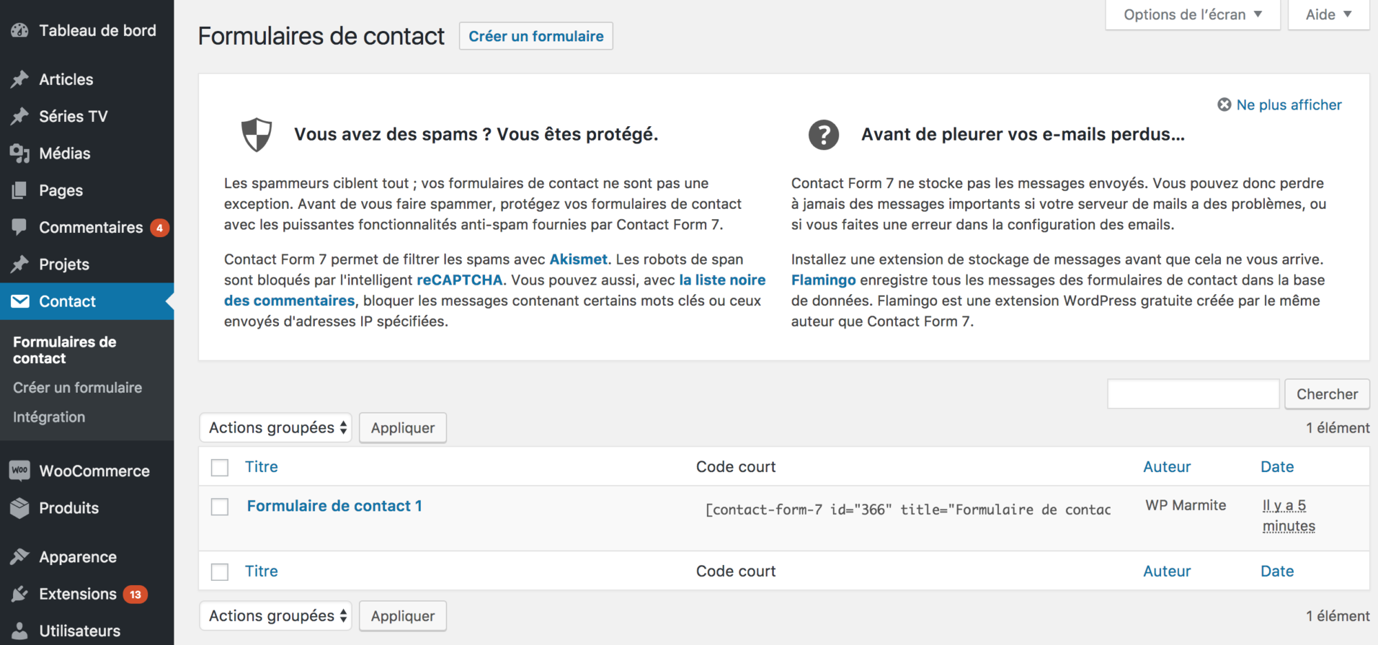
Task: Dismiss the notice via Ne plus afficher
Action: [1287, 105]
